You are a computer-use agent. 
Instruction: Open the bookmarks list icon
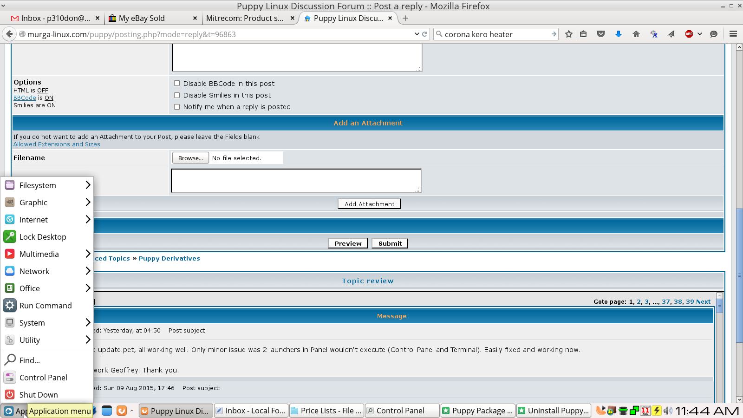(583, 34)
